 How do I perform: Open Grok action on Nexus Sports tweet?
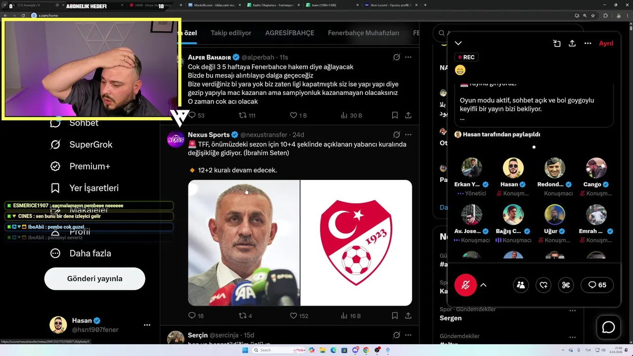tap(396, 134)
